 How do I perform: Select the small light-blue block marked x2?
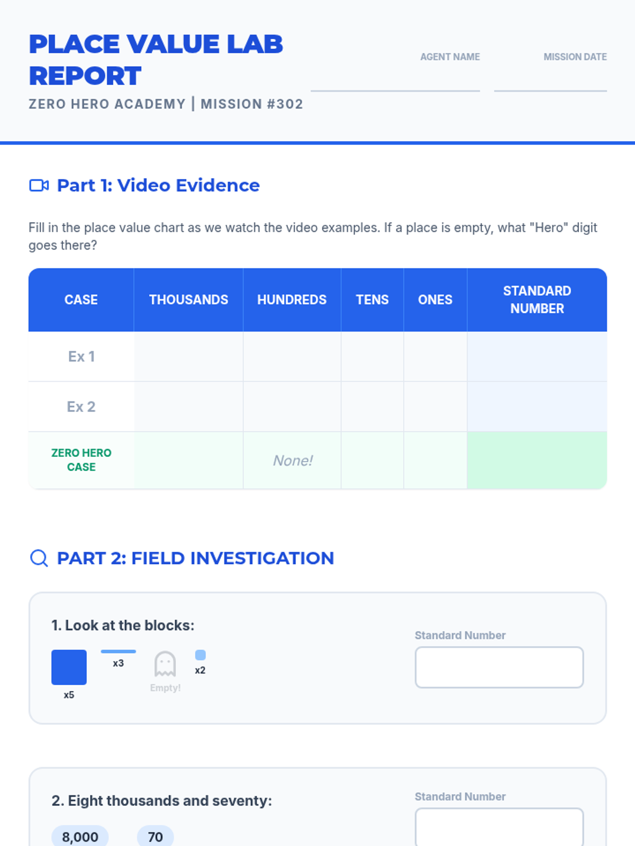coord(200,655)
